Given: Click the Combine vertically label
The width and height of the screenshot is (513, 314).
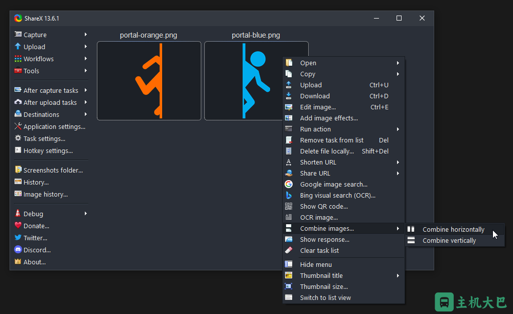Looking at the screenshot, I should pos(449,240).
